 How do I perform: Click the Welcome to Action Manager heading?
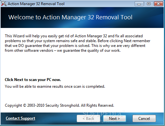(70, 17)
